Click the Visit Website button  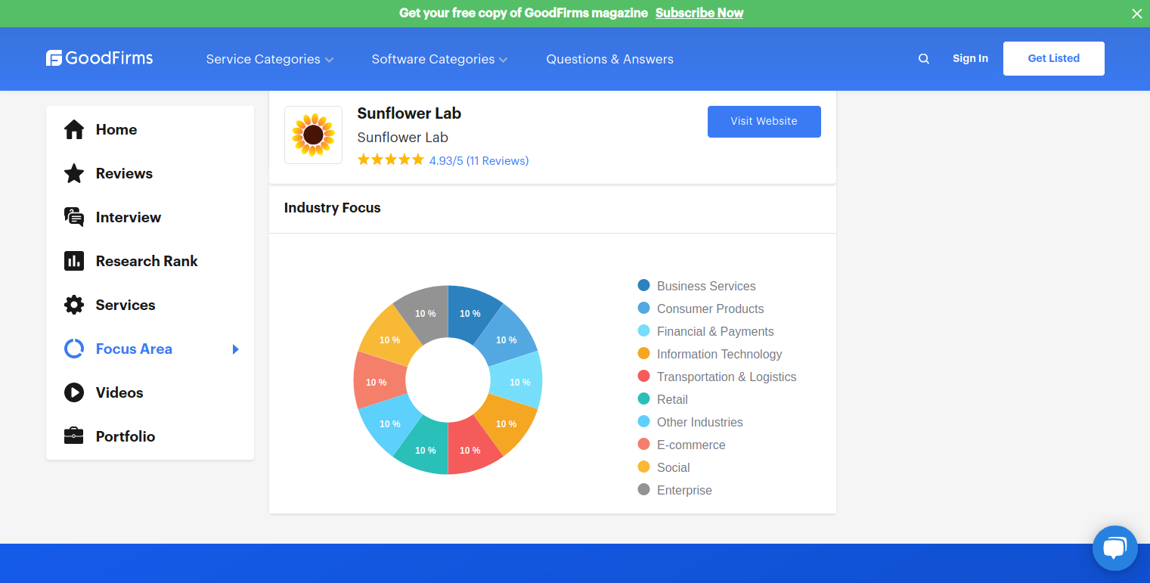coord(764,122)
